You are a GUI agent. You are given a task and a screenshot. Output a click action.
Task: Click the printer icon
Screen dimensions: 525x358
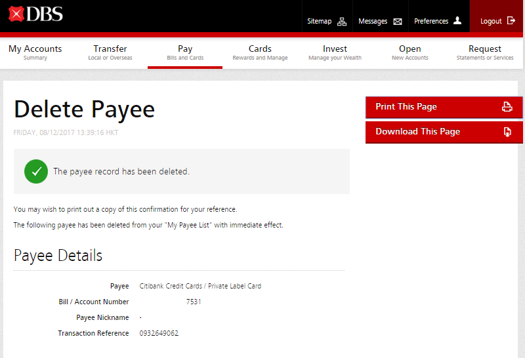pyautogui.click(x=507, y=107)
